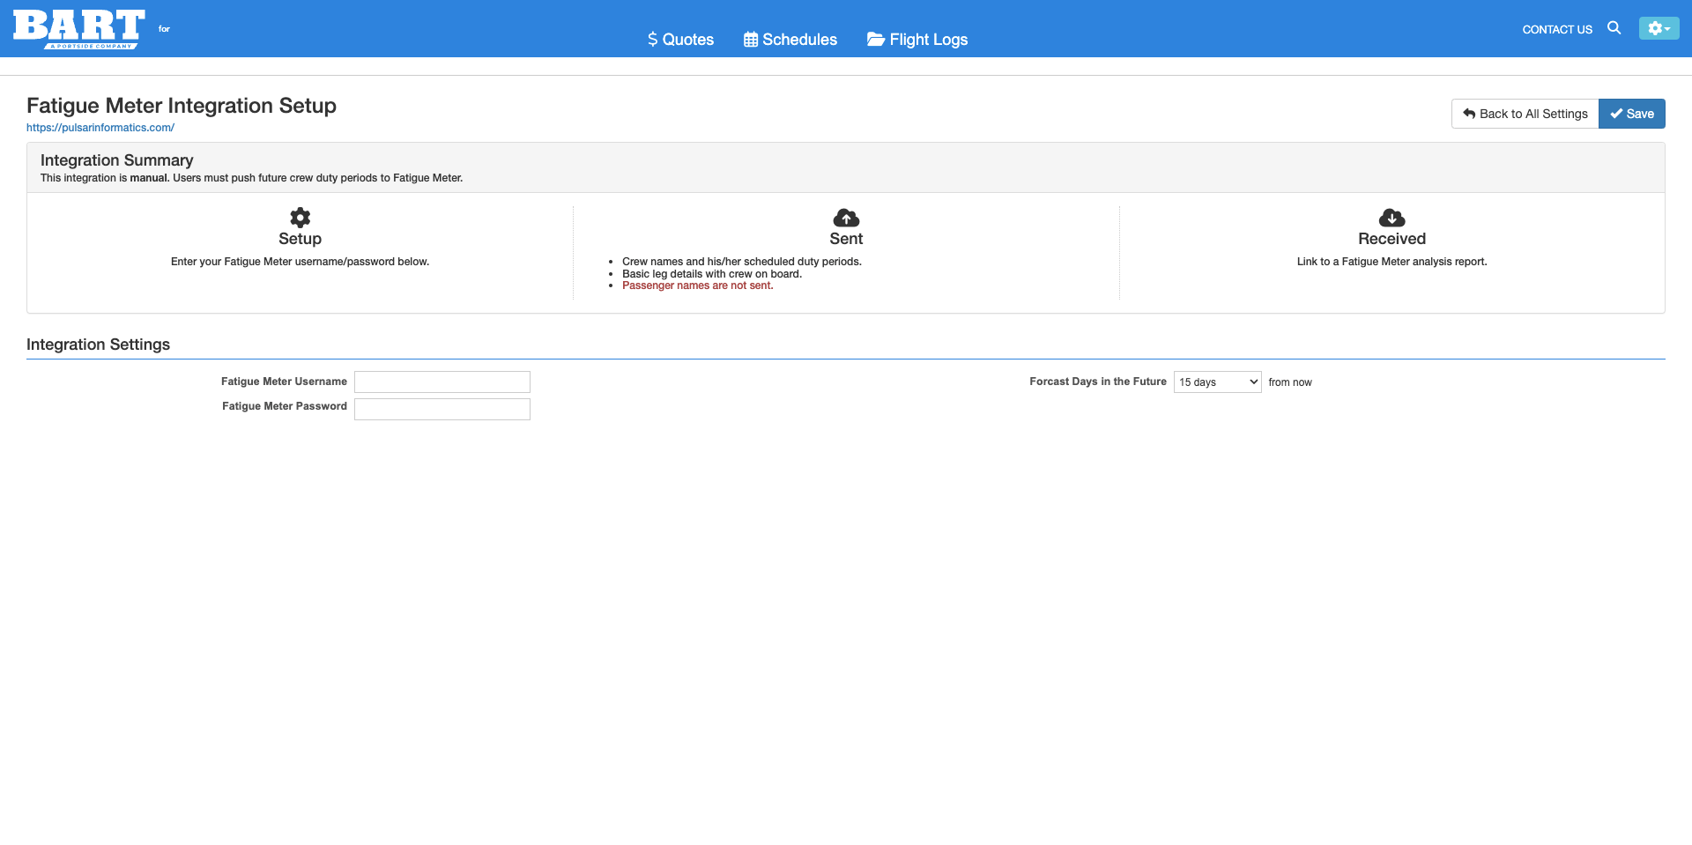This screenshot has width=1692, height=845.
Task: Click the 'Integration Settings' heading
Action: [x=99, y=345]
